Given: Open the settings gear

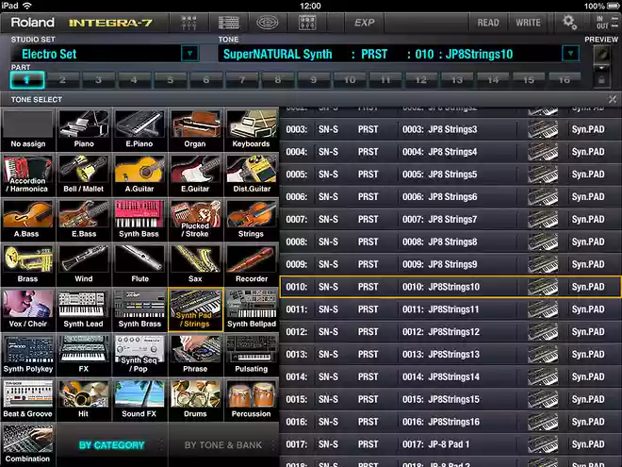Looking at the screenshot, I should (x=569, y=23).
